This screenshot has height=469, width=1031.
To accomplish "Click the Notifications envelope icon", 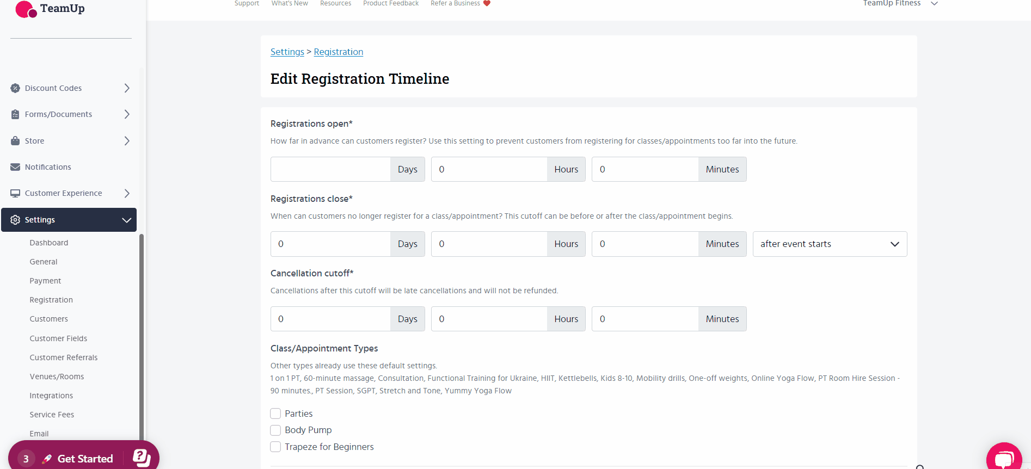I will pyautogui.click(x=15, y=167).
